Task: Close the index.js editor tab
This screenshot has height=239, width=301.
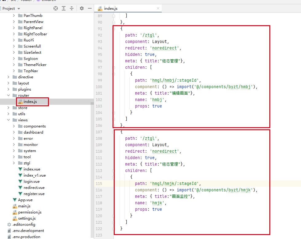Action: coord(158,9)
